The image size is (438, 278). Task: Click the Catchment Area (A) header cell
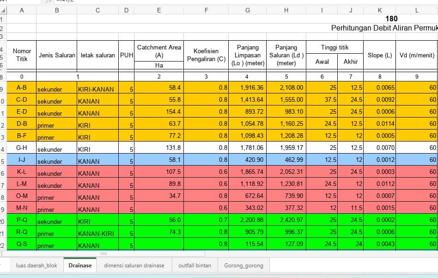(x=159, y=50)
